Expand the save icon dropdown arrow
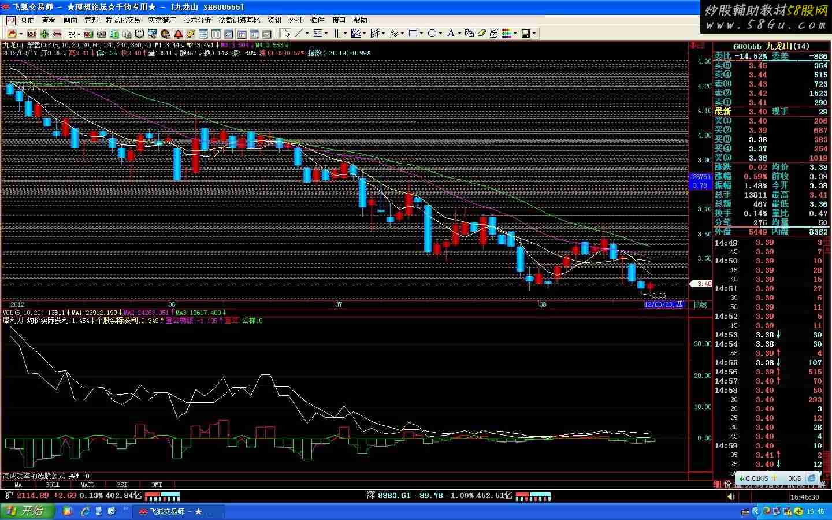The image size is (832, 520). pos(534,34)
